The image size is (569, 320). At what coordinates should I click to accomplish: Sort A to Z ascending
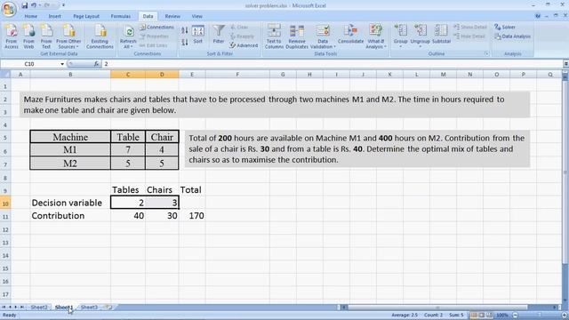click(x=185, y=31)
